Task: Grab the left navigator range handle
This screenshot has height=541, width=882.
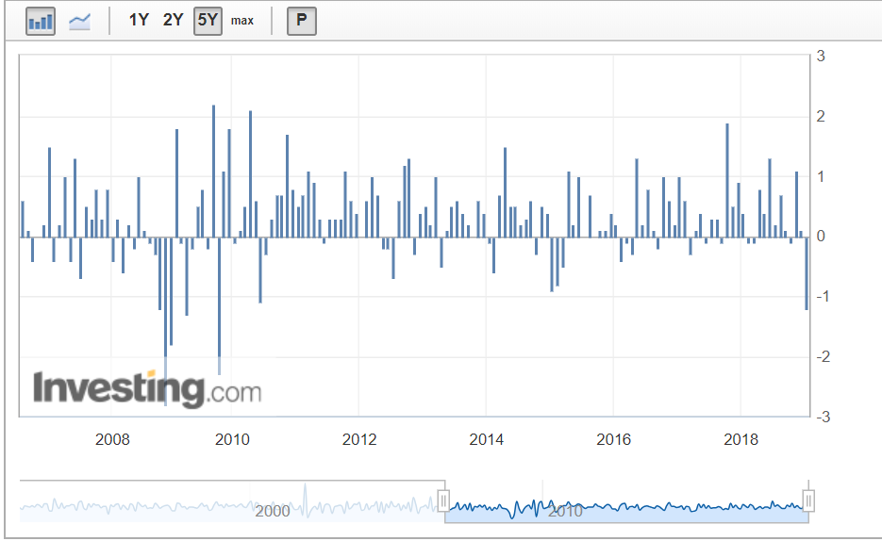Action: pyautogui.click(x=443, y=500)
